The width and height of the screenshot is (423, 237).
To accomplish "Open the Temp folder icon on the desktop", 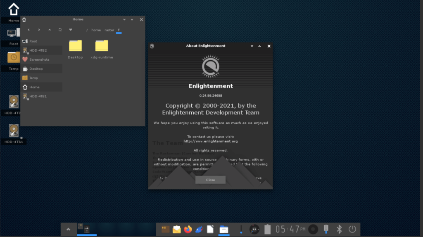I will tap(14, 57).
